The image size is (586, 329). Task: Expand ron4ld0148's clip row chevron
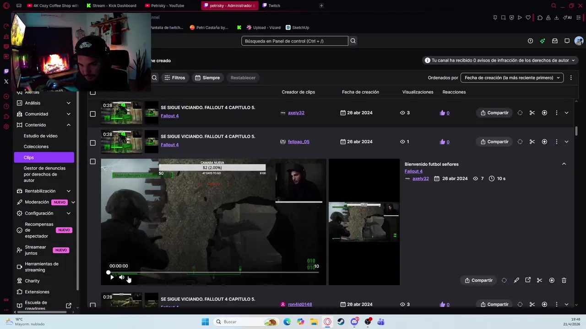coord(567,304)
